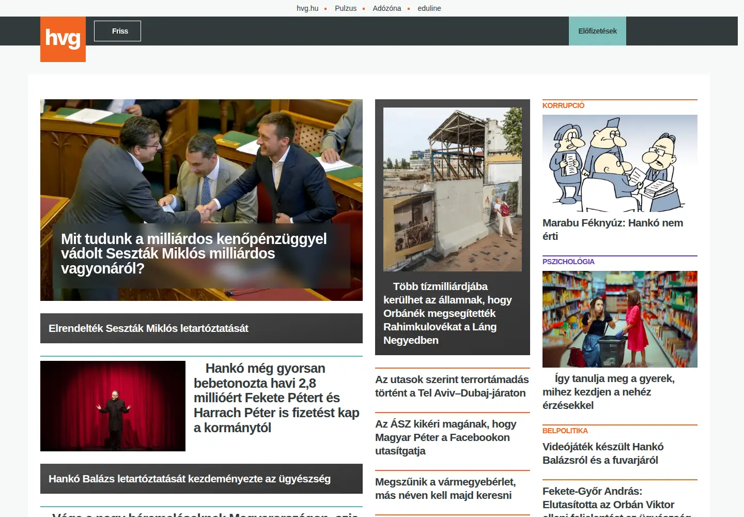The image size is (744, 517).
Task: Select the PSZICHOLÓGIA category label
Action: coord(568,262)
